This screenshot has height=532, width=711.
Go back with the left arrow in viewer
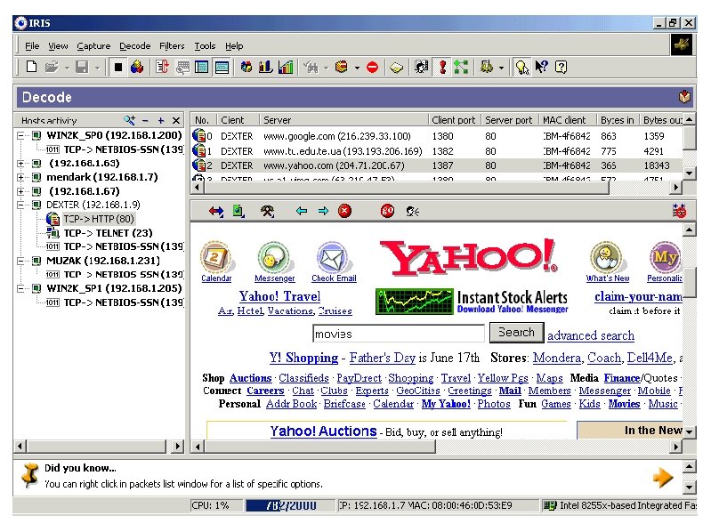coord(302,211)
